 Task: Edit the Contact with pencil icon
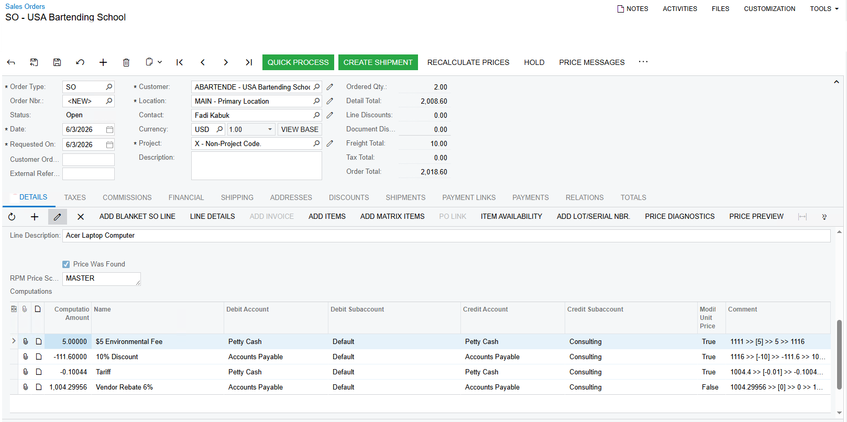point(330,115)
